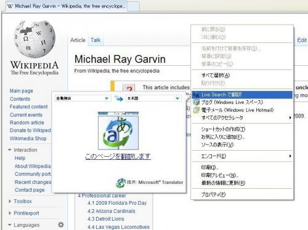Choose ショートカットの作成 from context menu
Image resolution: width=308 pixels, height=230 pixels.
[x=242, y=129]
